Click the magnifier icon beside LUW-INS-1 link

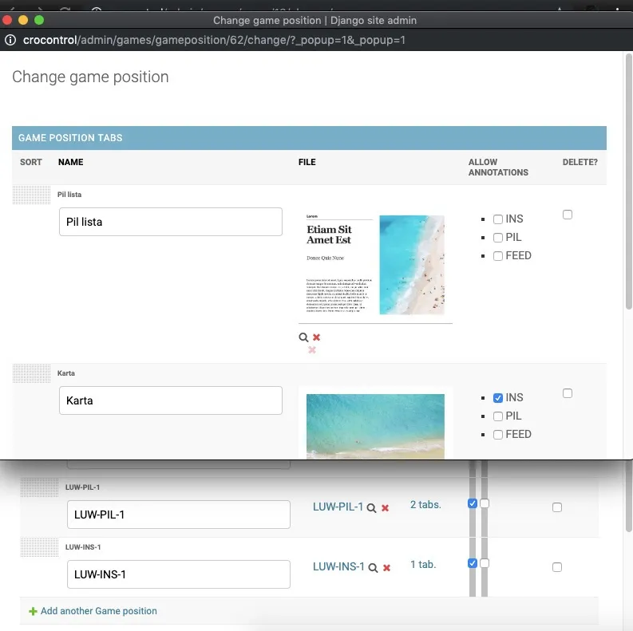coord(373,567)
